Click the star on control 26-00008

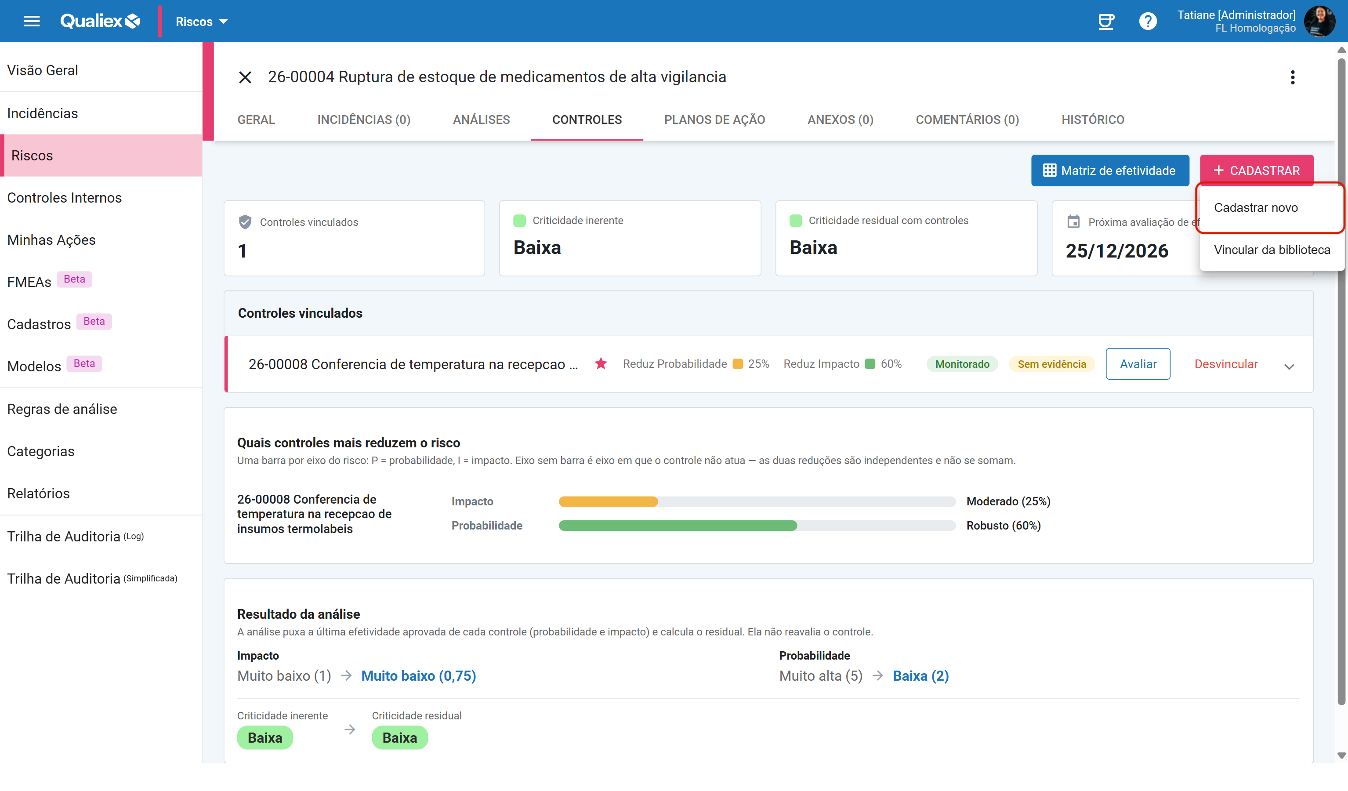(x=601, y=364)
